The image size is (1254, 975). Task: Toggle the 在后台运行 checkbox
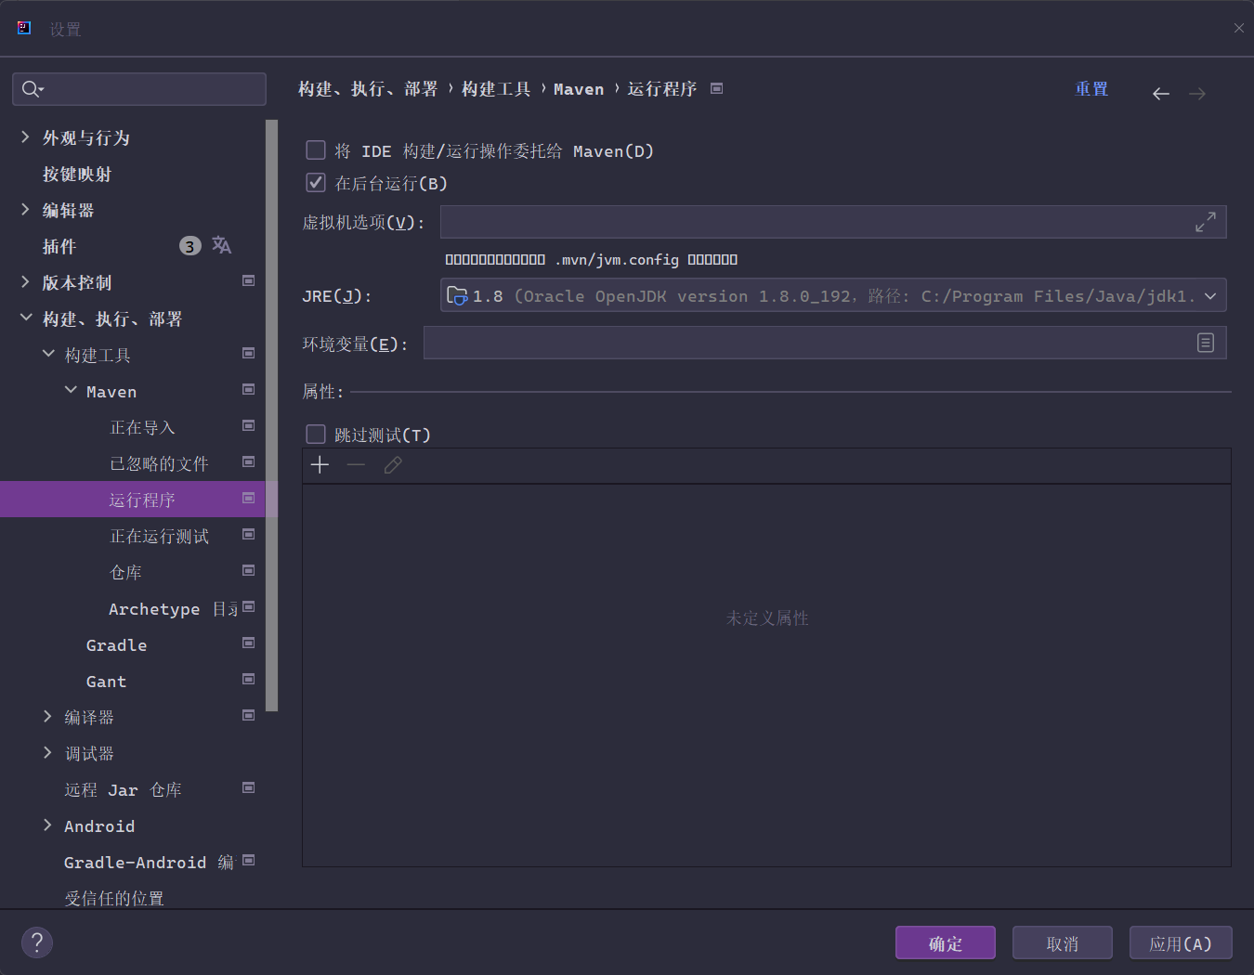pos(316,183)
